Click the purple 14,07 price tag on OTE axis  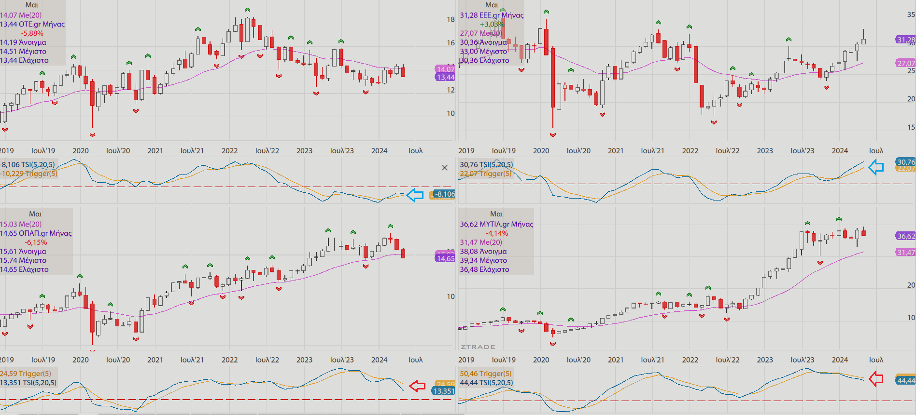pyautogui.click(x=445, y=69)
